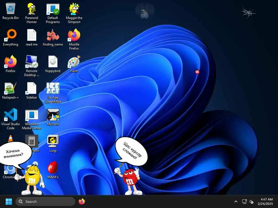Launch Paint from the desktop
Image resolution: width=278 pixels, height=208 pixels.
74,64
